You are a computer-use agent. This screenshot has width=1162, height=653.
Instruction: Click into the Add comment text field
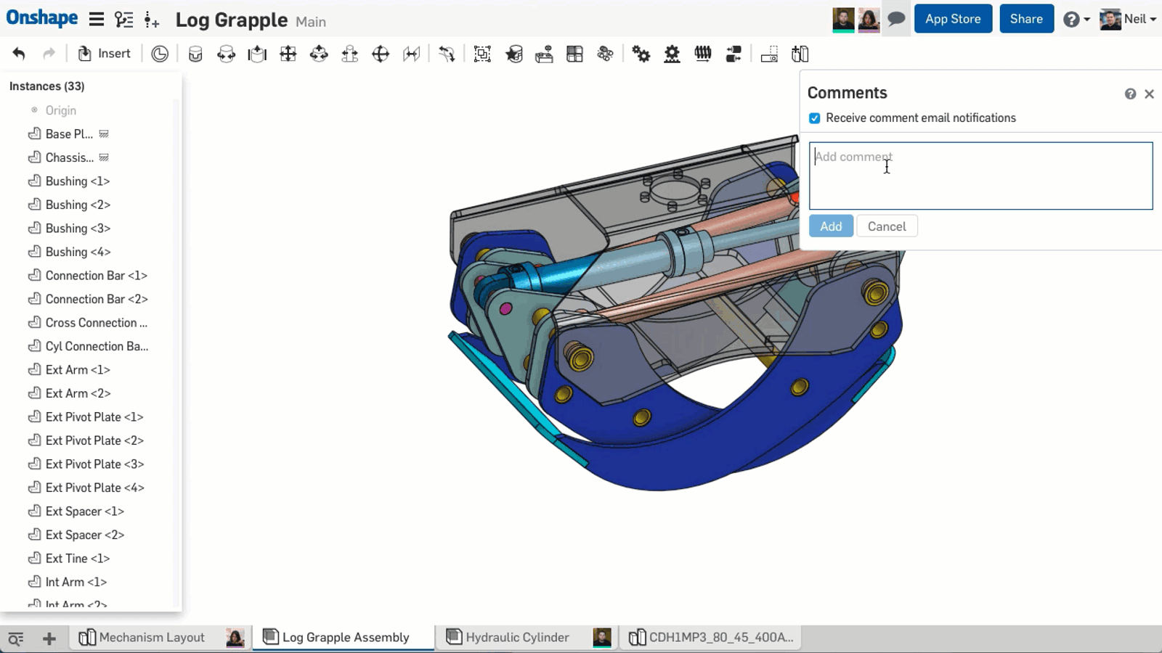980,176
